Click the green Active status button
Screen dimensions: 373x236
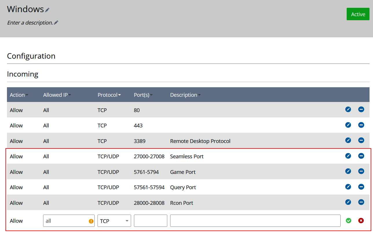pyautogui.click(x=358, y=14)
